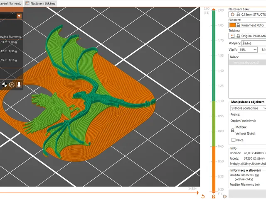Click lock icon beside Original Prusa printer
Screen dimensions: 266x199
pos(238,36)
